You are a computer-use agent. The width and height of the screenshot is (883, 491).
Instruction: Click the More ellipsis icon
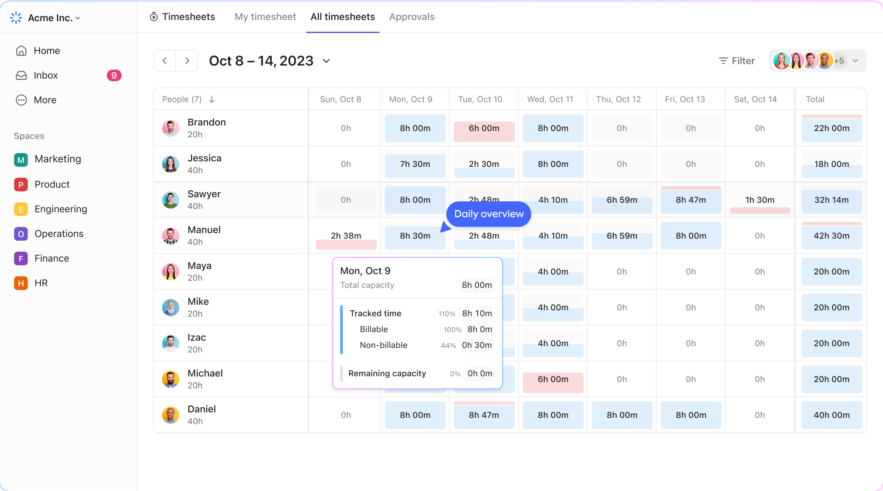tap(21, 100)
